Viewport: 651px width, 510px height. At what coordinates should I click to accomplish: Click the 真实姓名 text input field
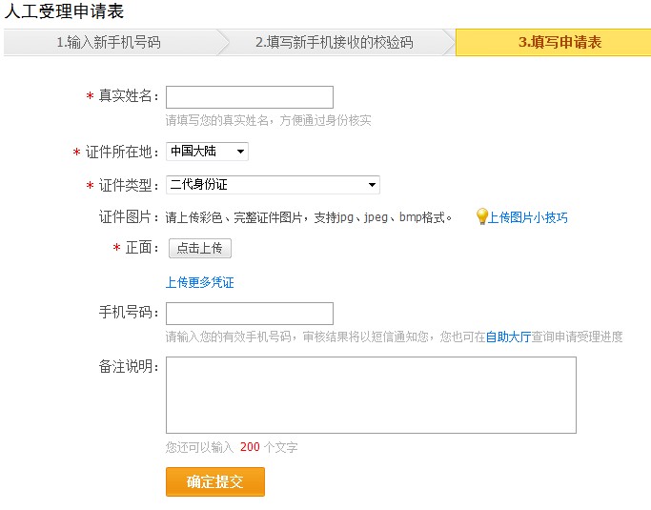(x=250, y=97)
